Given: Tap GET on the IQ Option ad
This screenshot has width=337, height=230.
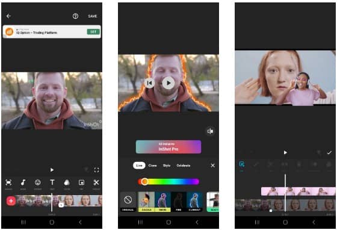Looking at the screenshot, I should pyautogui.click(x=93, y=32).
